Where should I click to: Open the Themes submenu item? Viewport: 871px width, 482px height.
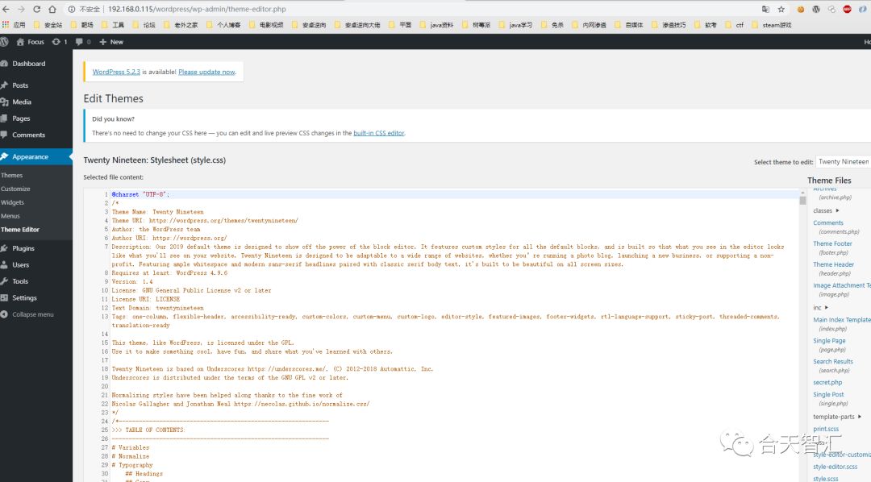coord(11,175)
